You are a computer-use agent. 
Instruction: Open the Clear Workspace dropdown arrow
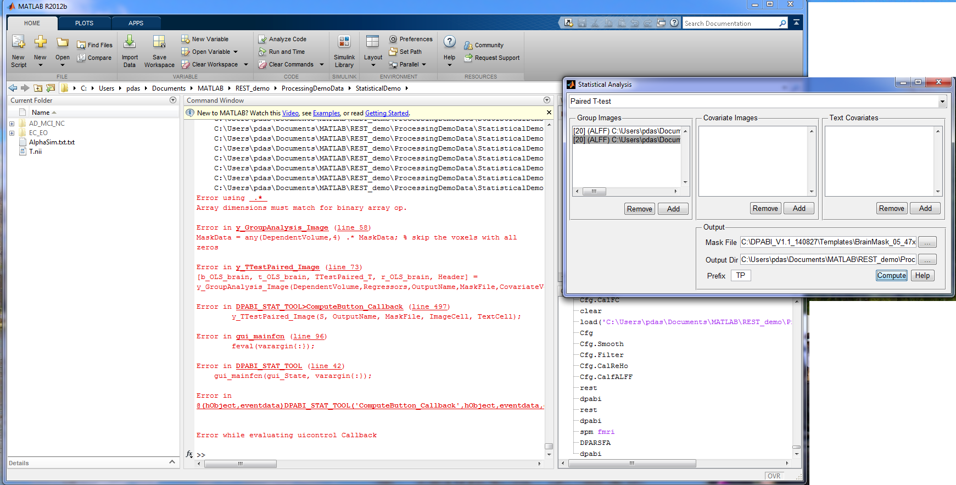246,64
